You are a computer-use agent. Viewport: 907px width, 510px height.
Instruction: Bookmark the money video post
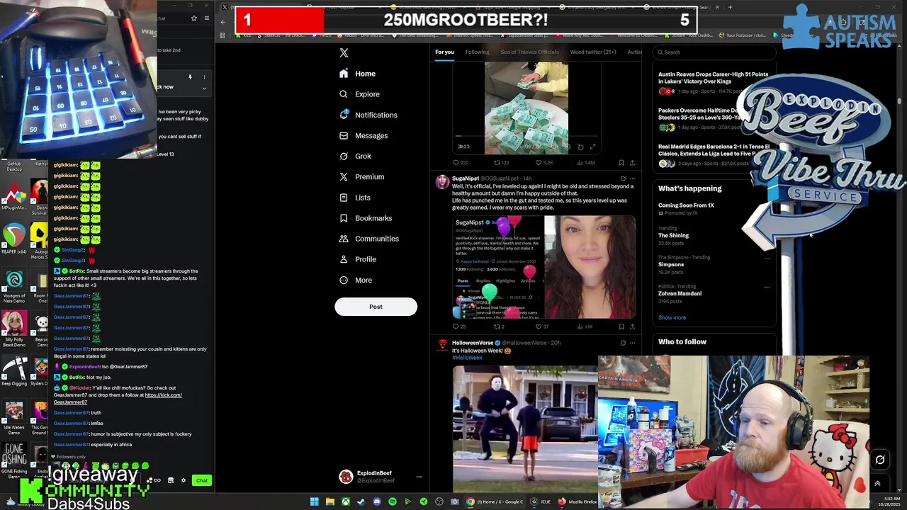621,163
